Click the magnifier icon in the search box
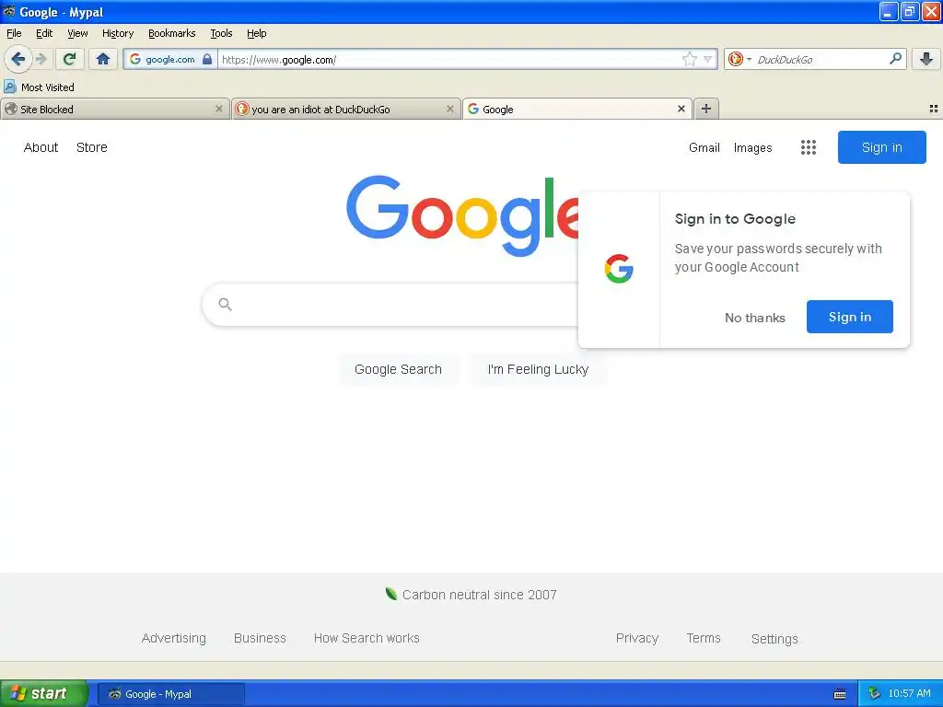This screenshot has height=707, width=943. pyautogui.click(x=225, y=304)
